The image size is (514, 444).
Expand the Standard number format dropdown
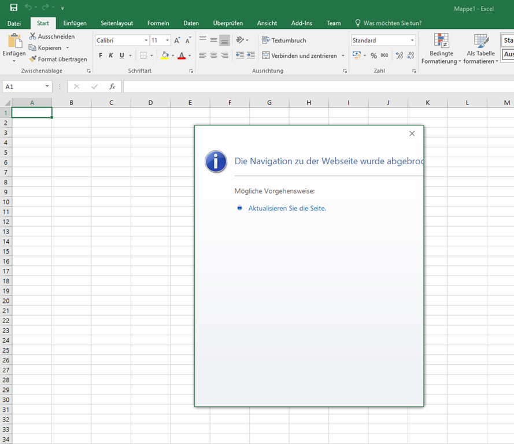pyautogui.click(x=412, y=40)
